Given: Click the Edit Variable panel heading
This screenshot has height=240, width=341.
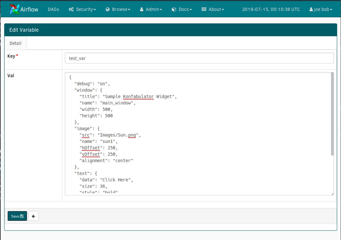Looking at the screenshot, I should pos(24,30).
